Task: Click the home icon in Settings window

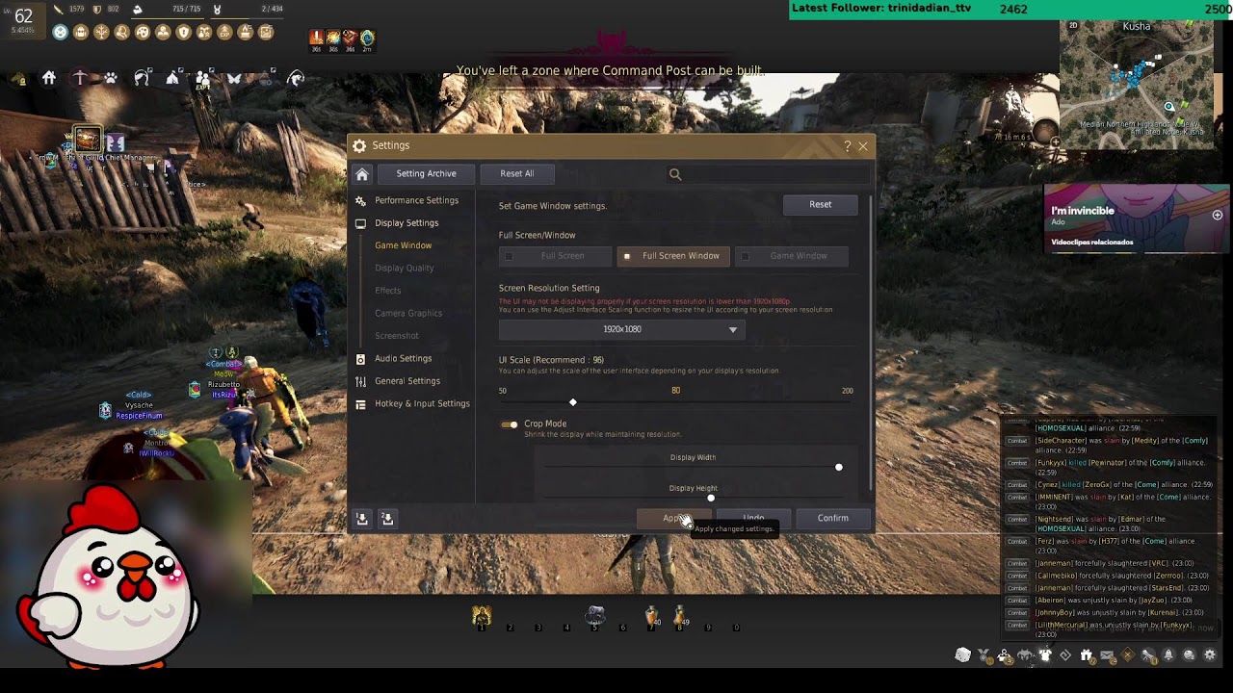Action: point(362,174)
